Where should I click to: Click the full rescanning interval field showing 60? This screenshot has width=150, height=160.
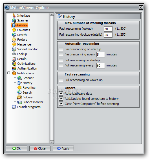(x=101, y=66)
